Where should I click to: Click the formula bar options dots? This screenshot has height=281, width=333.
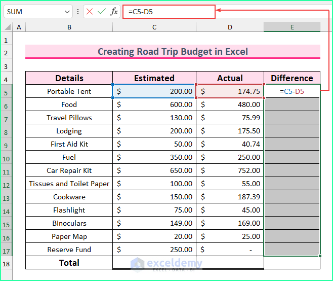pyautogui.click(x=78, y=11)
